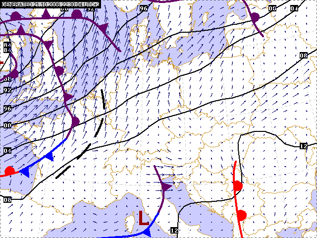The height and width of the screenshot is (238, 317).
Task: Select the 00 label on the top border
Action: coord(272,8)
